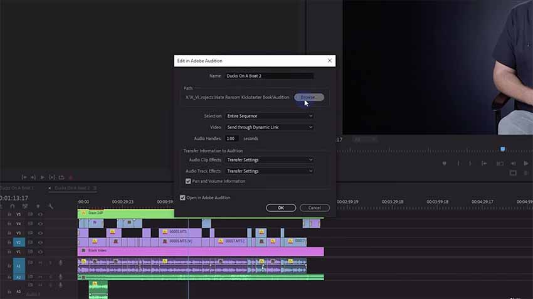Mark In in Program monitor
The height and width of the screenshot is (299, 533).
pos(458,164)
